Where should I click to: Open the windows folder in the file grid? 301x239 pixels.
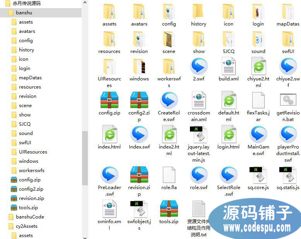pos(139,67)
